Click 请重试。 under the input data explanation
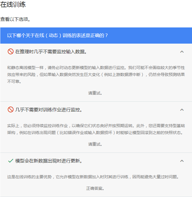The width and height of the screenshot is (192, 197). 95,93
